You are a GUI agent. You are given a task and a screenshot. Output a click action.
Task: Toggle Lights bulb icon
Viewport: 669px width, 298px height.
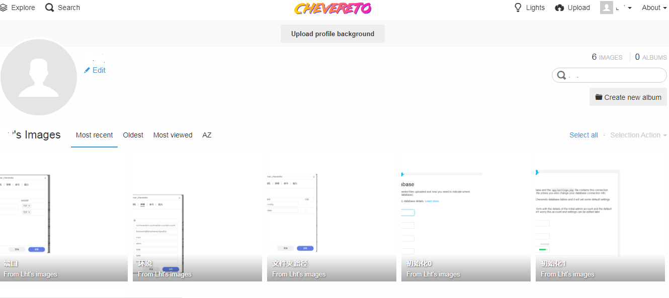(518, 8)
